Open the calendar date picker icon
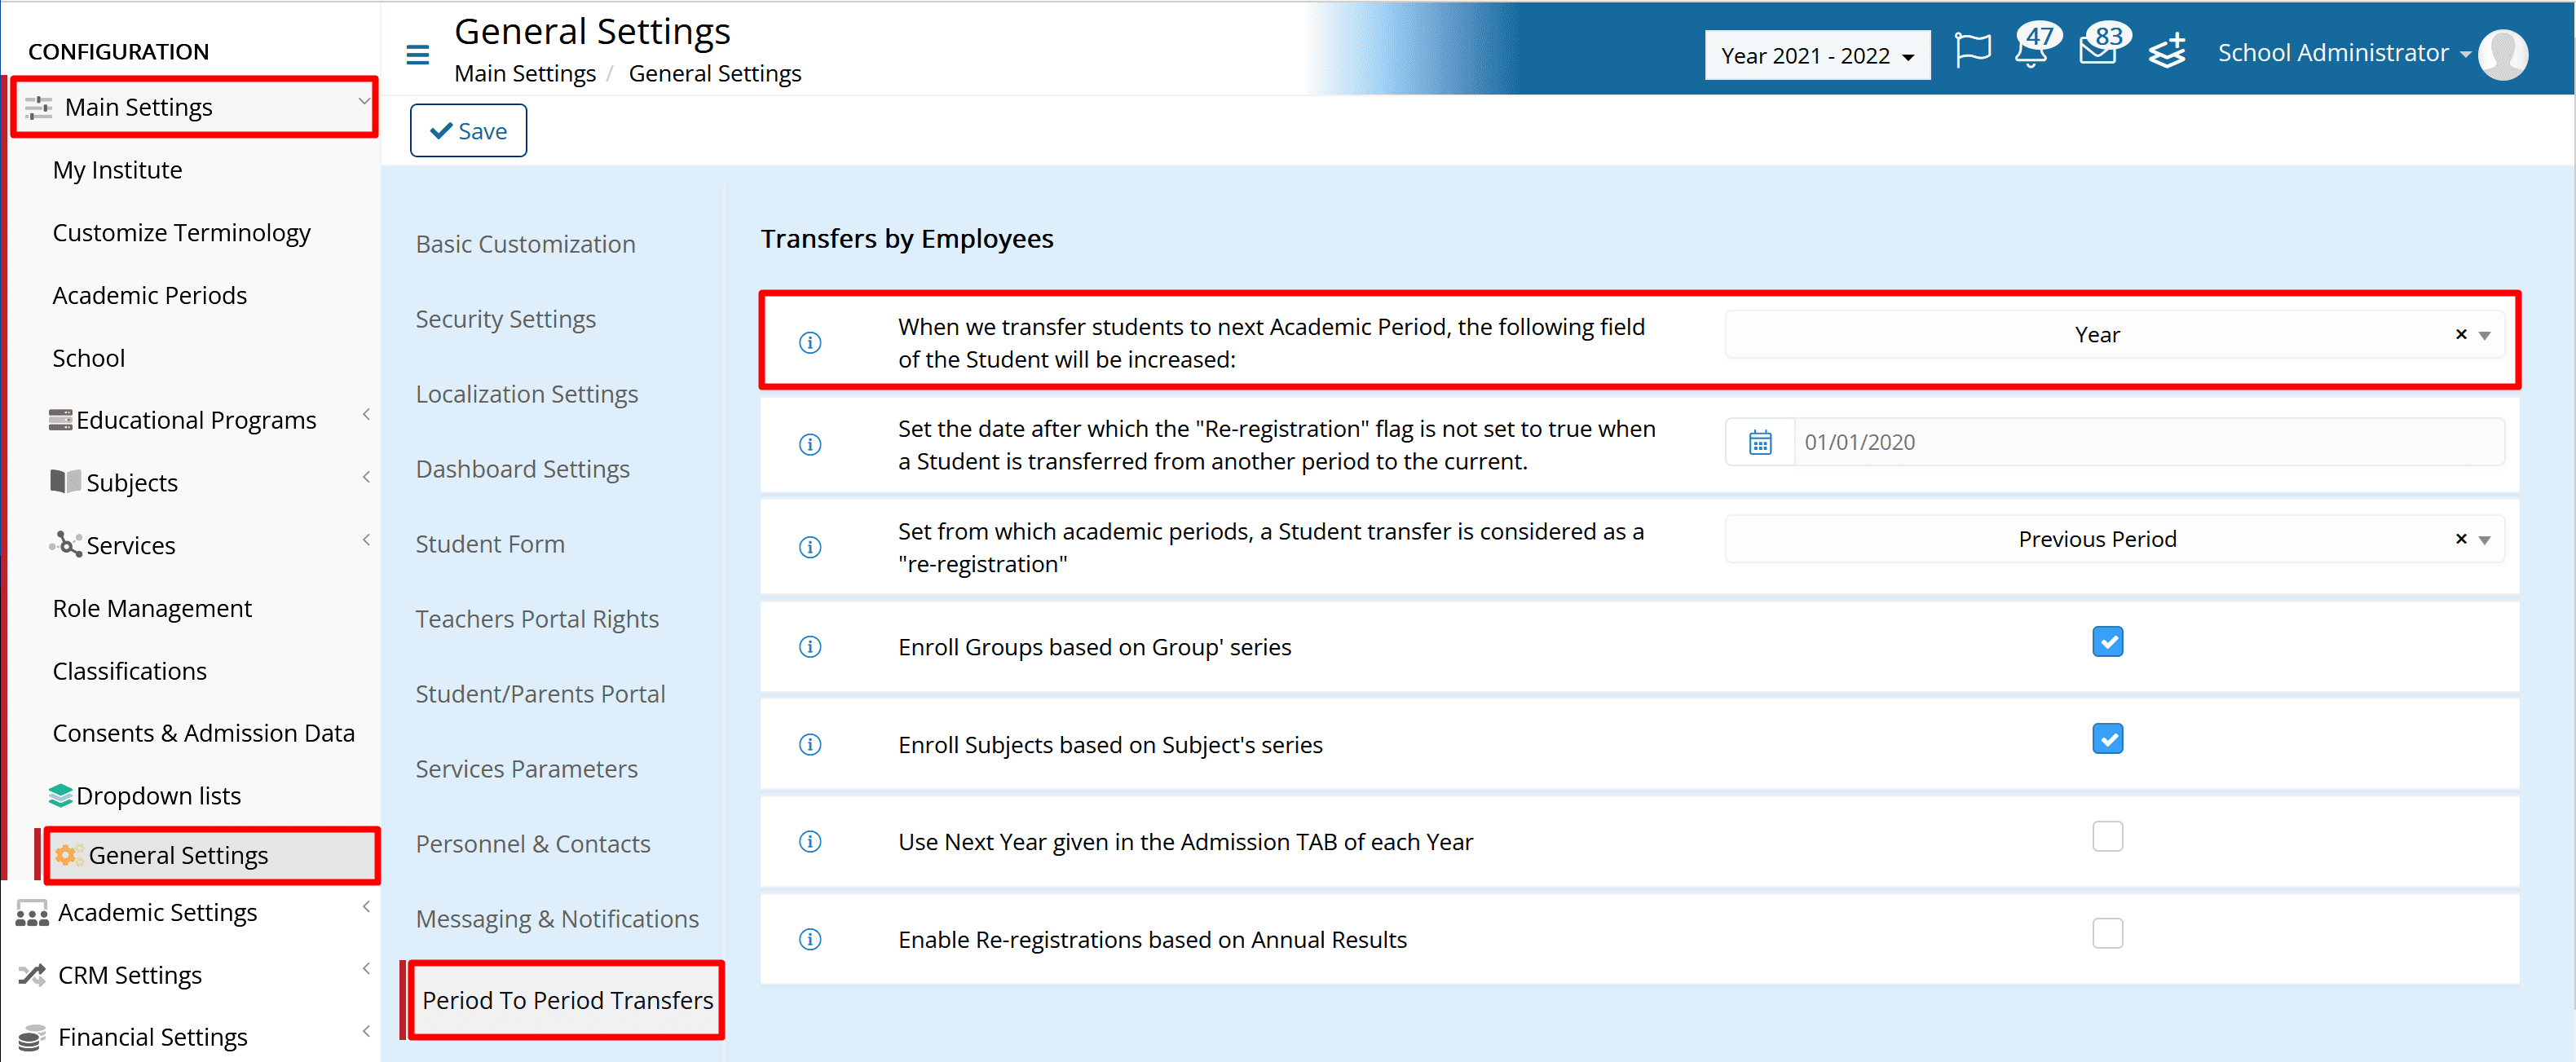Viewport: 2576px width, 1062px height. [x=1760, y=442]
